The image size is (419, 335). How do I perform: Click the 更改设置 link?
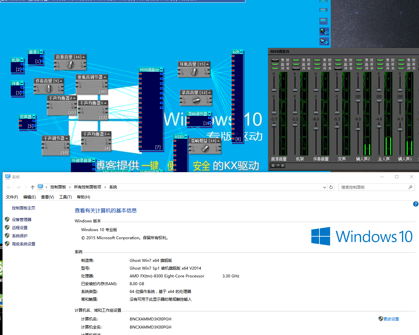391,319
